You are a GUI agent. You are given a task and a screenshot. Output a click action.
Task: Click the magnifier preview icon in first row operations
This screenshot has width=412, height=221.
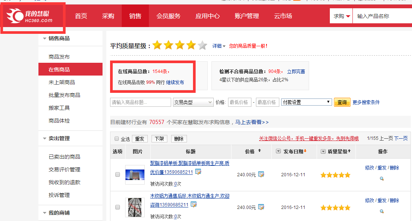[x=382, y=179]
